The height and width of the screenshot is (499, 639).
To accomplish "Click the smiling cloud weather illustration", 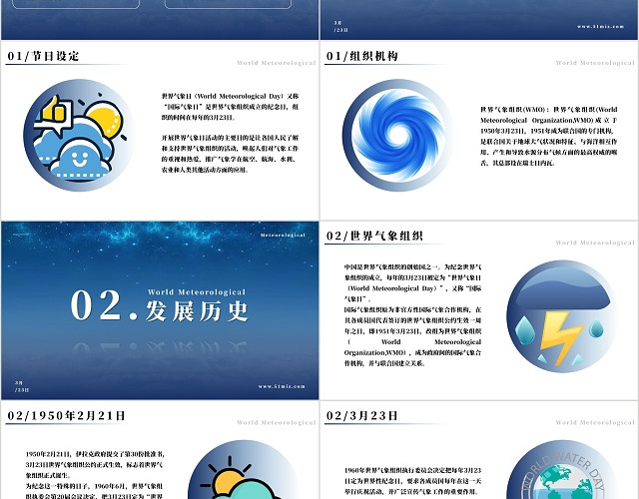I will 79,136.
